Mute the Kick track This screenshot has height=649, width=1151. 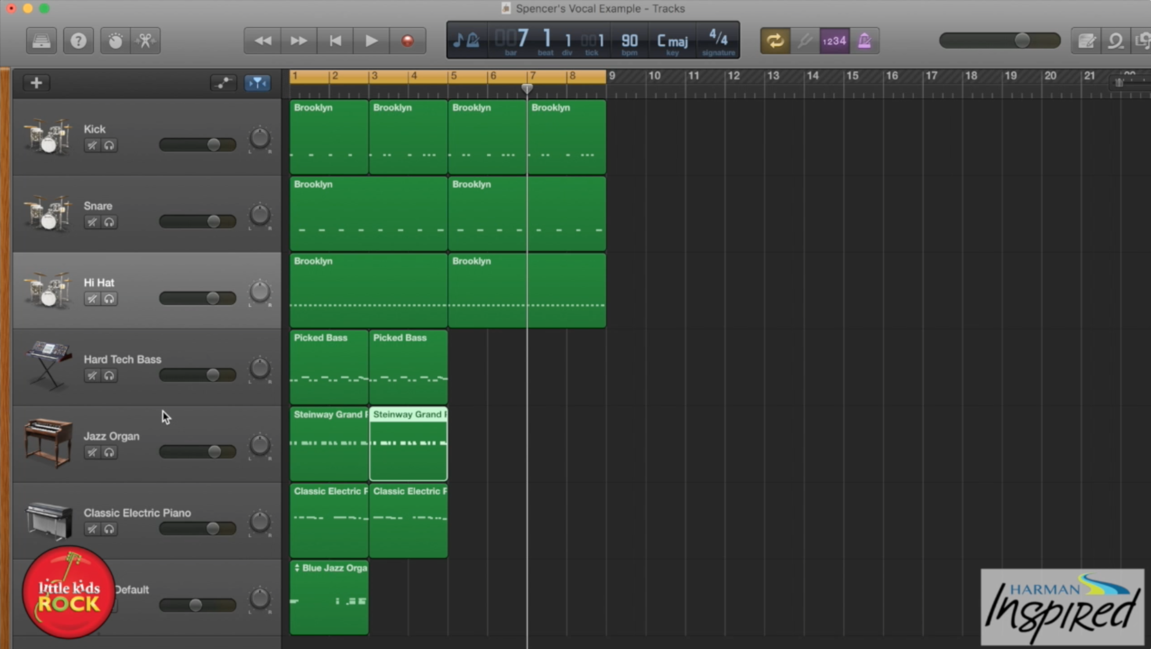[92, 145]
